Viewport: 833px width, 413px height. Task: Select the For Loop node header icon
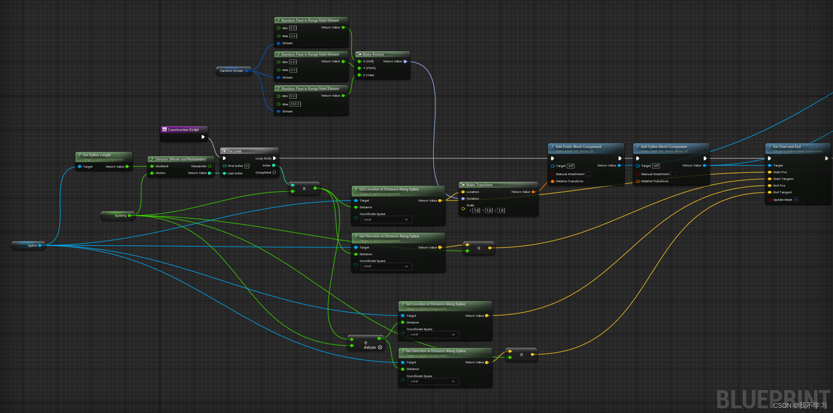click(x=224, y=151)
